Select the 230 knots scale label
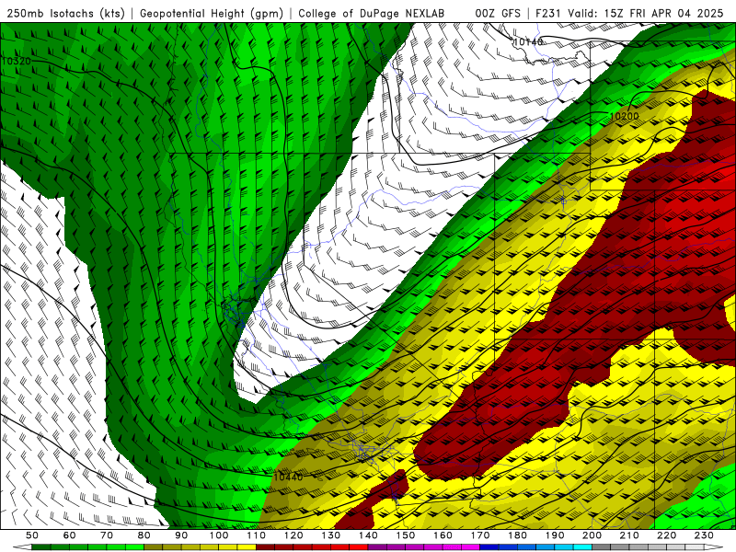The image size is (736, 552). pos(705,535)
